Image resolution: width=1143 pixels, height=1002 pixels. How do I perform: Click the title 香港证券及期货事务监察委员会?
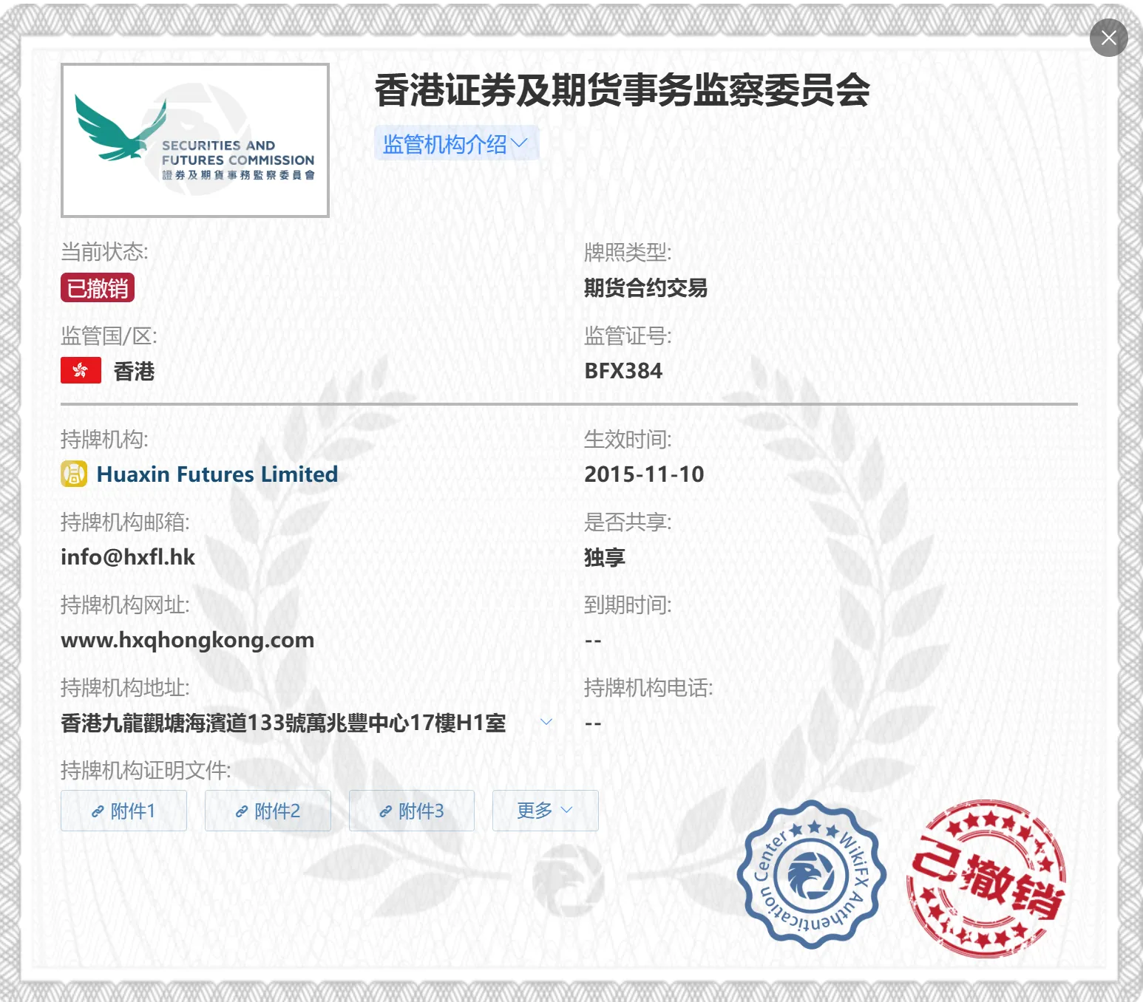coord(623,90)
